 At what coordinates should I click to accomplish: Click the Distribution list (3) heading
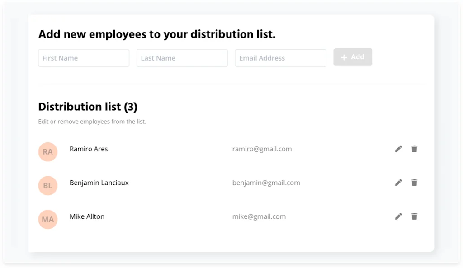coord(88,107)
